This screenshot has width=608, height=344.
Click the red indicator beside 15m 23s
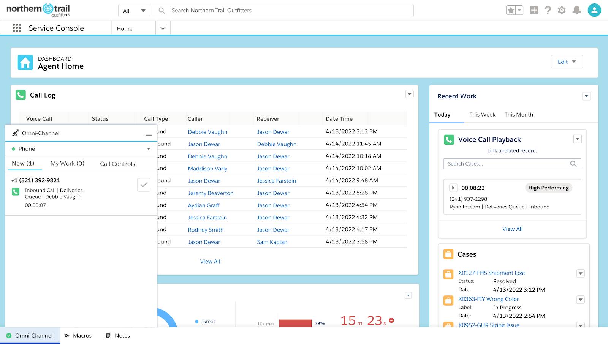pyautogui.click(x=391, y=320)
